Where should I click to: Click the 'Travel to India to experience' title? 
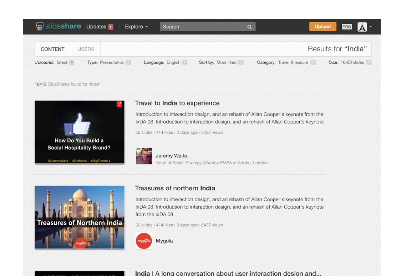(x=177, y=103)
